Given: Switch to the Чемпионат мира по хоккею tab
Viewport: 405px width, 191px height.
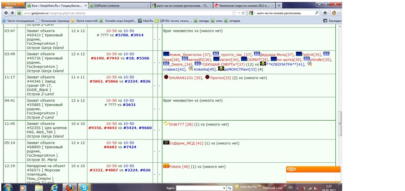Looking at the screenshot, I should (244, 5).
